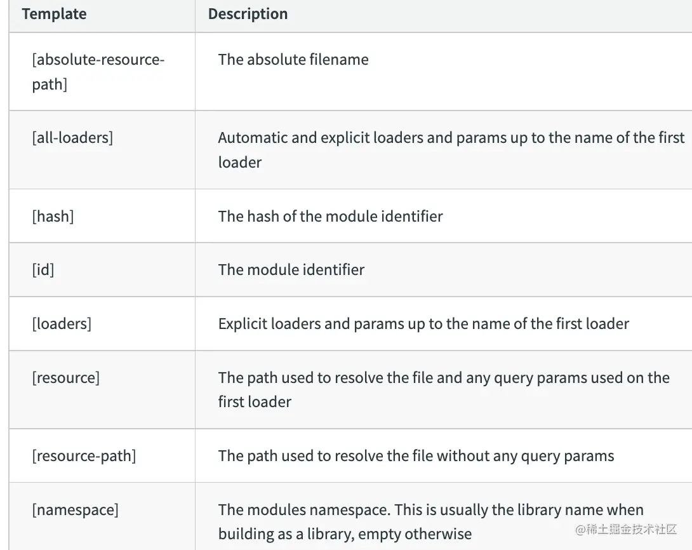This screenshot has height=550, width=692.
Task: Click the [loaders] template cell
Action: coord(62,323)
